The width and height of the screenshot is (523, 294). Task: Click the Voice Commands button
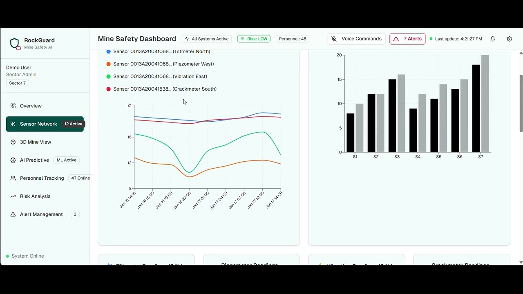356,39
